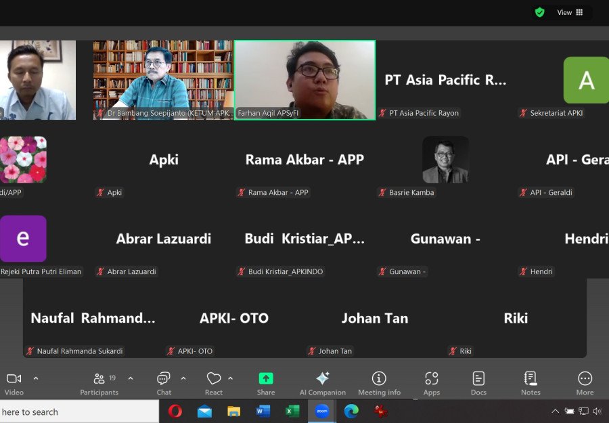This screenshot has width=609, height=423.
Task: Click the React heart icon
Action: [214, 378]
